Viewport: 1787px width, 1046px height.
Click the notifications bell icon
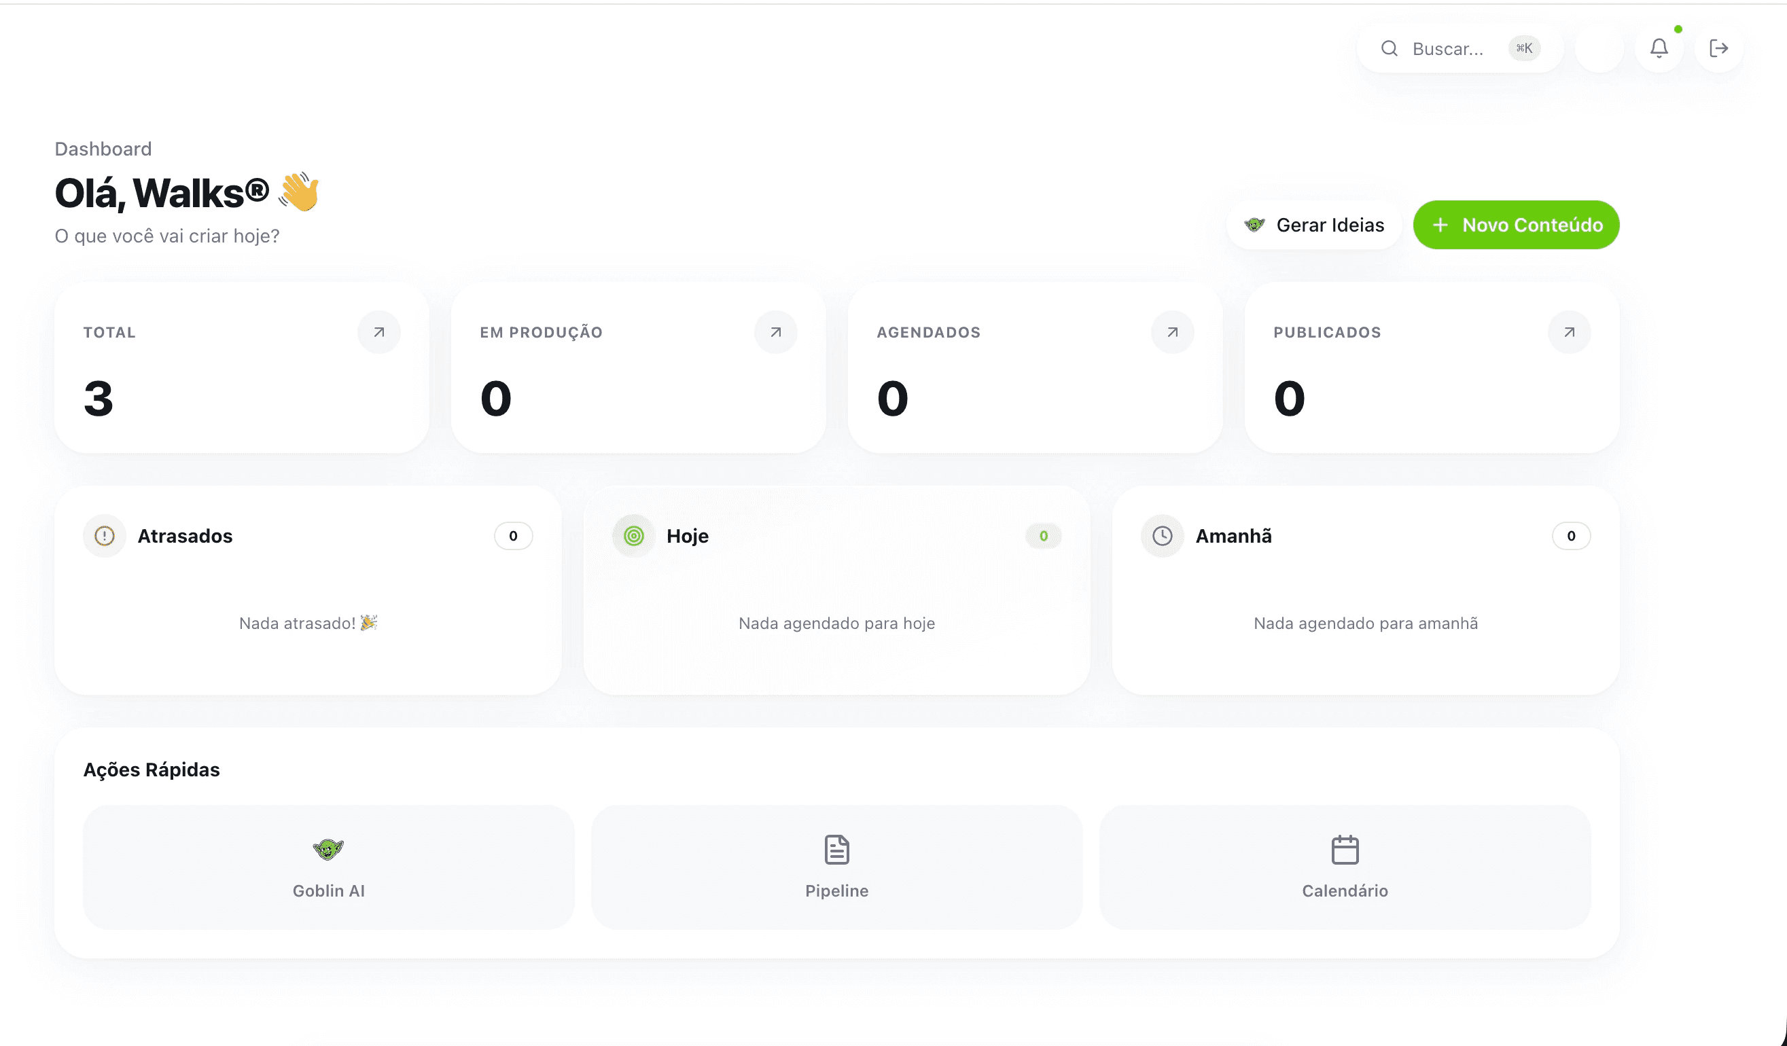coord(1659,48)
